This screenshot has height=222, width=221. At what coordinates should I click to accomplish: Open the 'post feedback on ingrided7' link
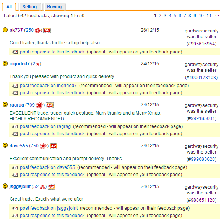click(x=48, y=86)
